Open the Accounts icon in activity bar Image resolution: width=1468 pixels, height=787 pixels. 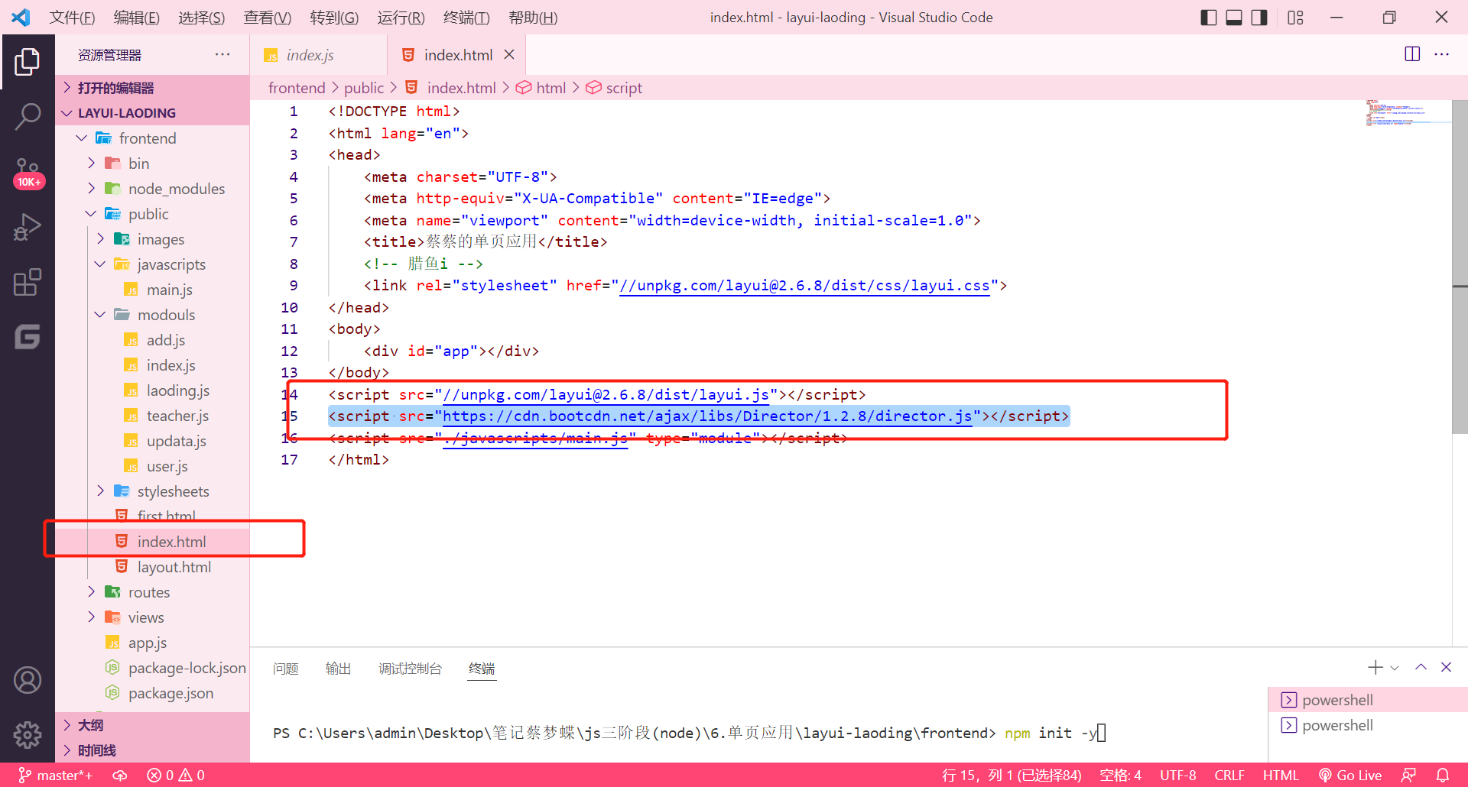tap(27, 680)
